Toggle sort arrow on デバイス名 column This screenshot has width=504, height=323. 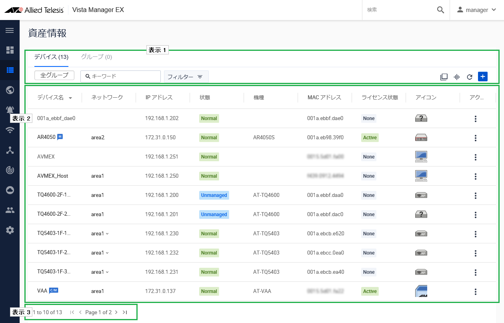tap(70, 98)
